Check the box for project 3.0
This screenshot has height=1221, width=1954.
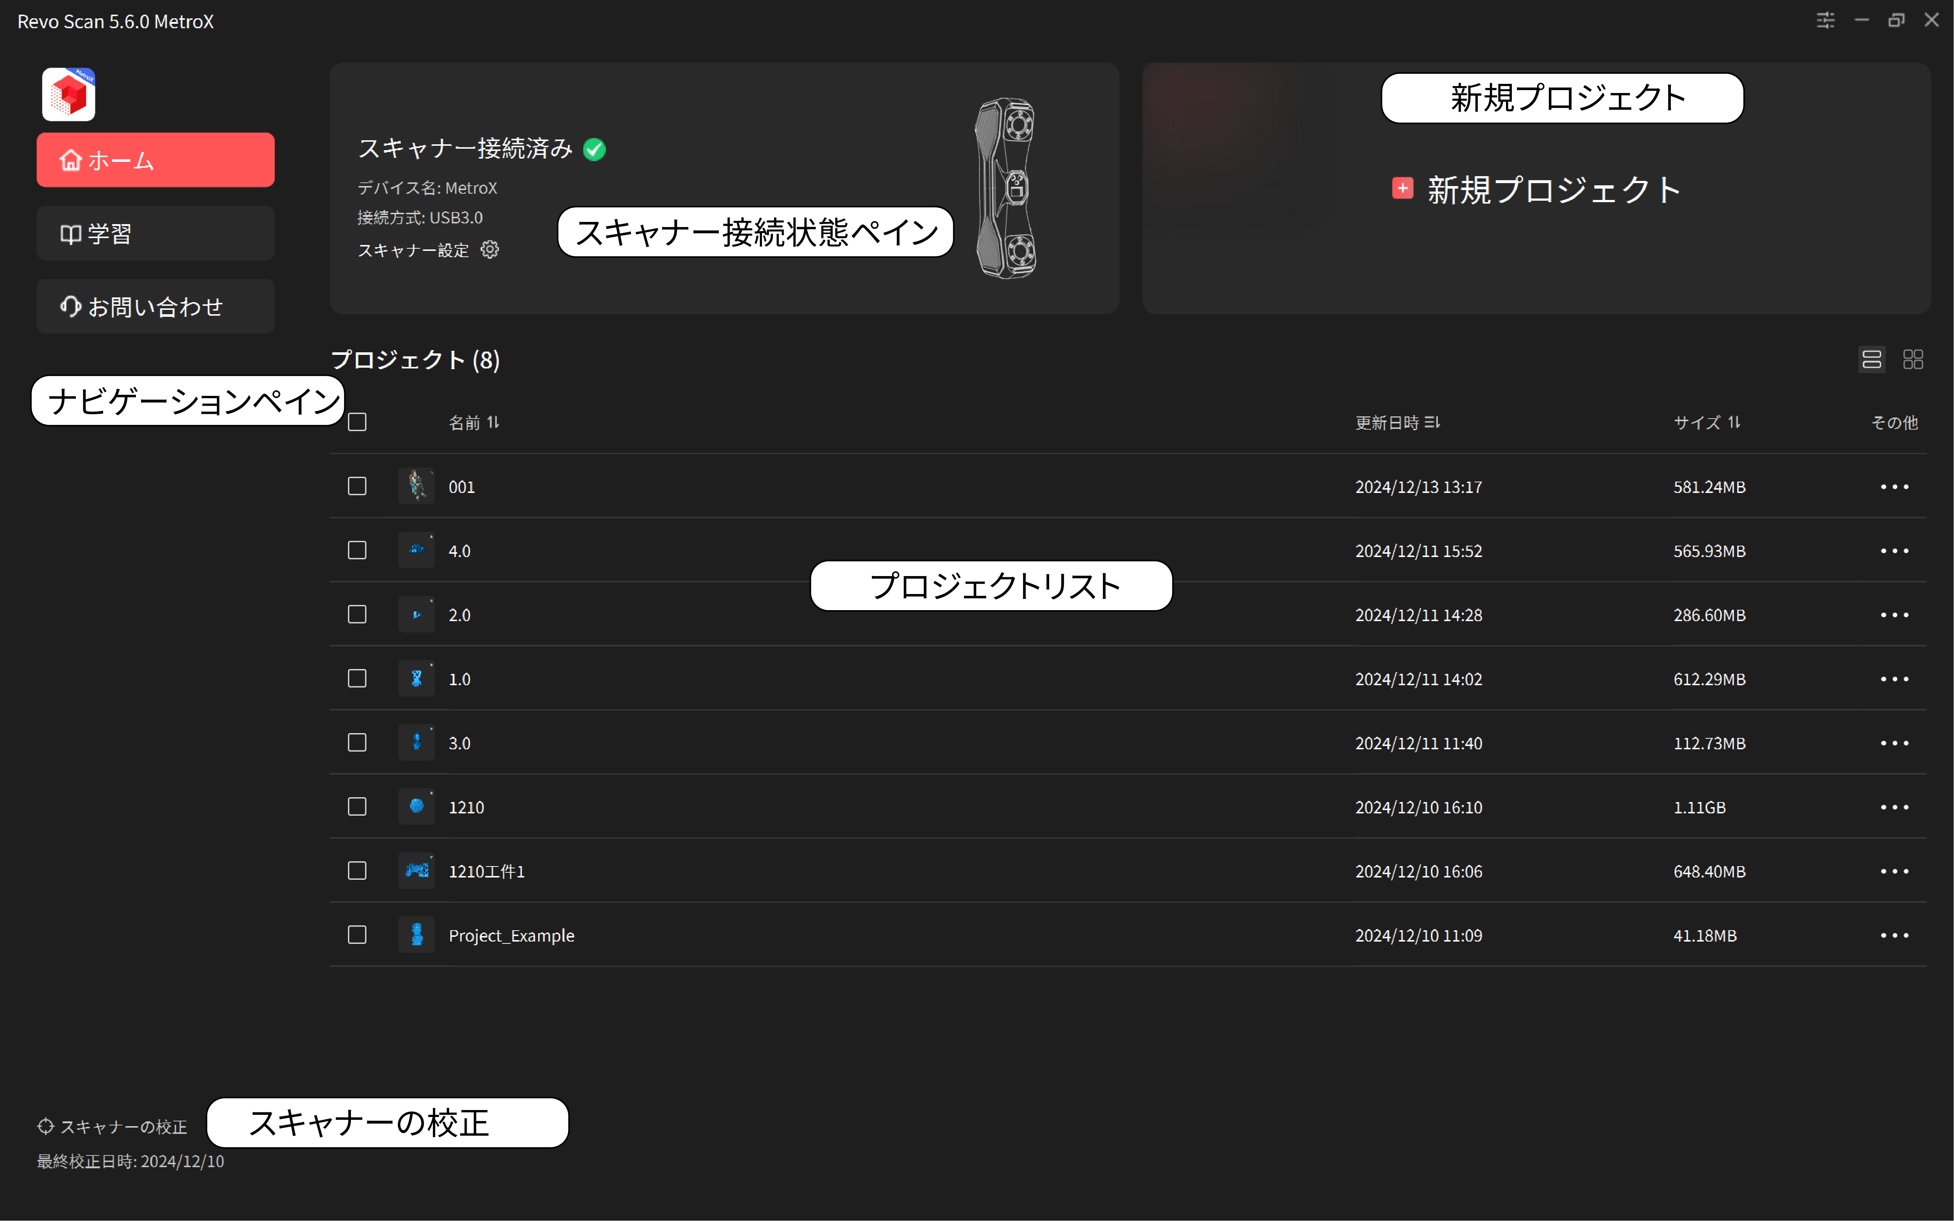coord(357,742)
